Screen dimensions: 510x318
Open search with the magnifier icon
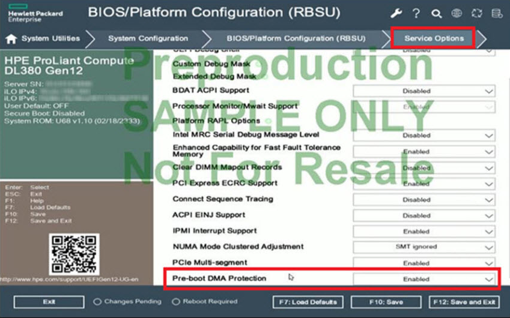pyautogui.click(x=436, y=13)
